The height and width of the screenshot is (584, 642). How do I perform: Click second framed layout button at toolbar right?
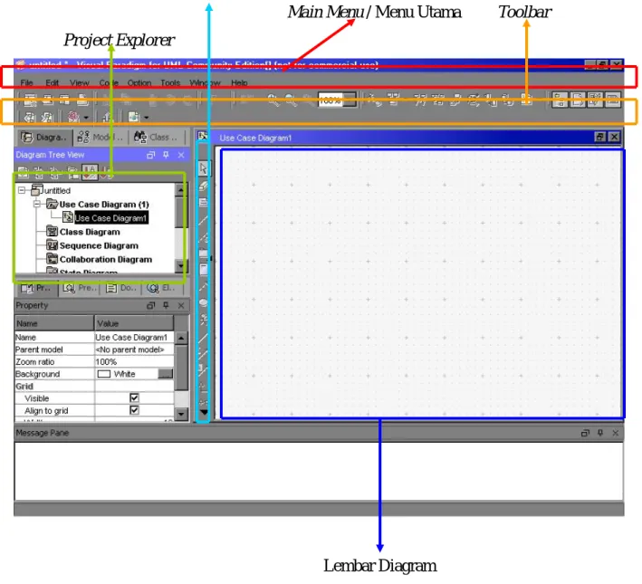[578, 100]
